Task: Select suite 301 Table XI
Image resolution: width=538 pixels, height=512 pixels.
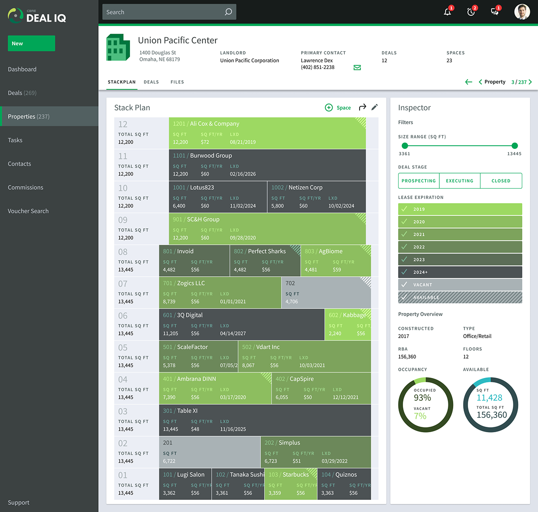Action: coord(265,420)
